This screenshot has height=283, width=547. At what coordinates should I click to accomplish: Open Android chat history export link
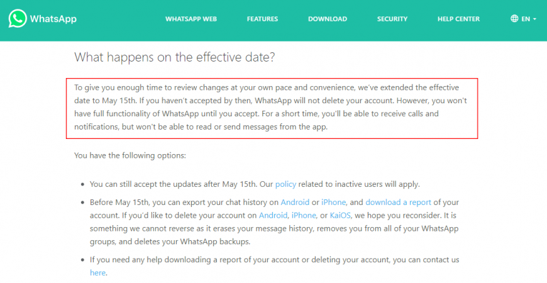(295, 203)
